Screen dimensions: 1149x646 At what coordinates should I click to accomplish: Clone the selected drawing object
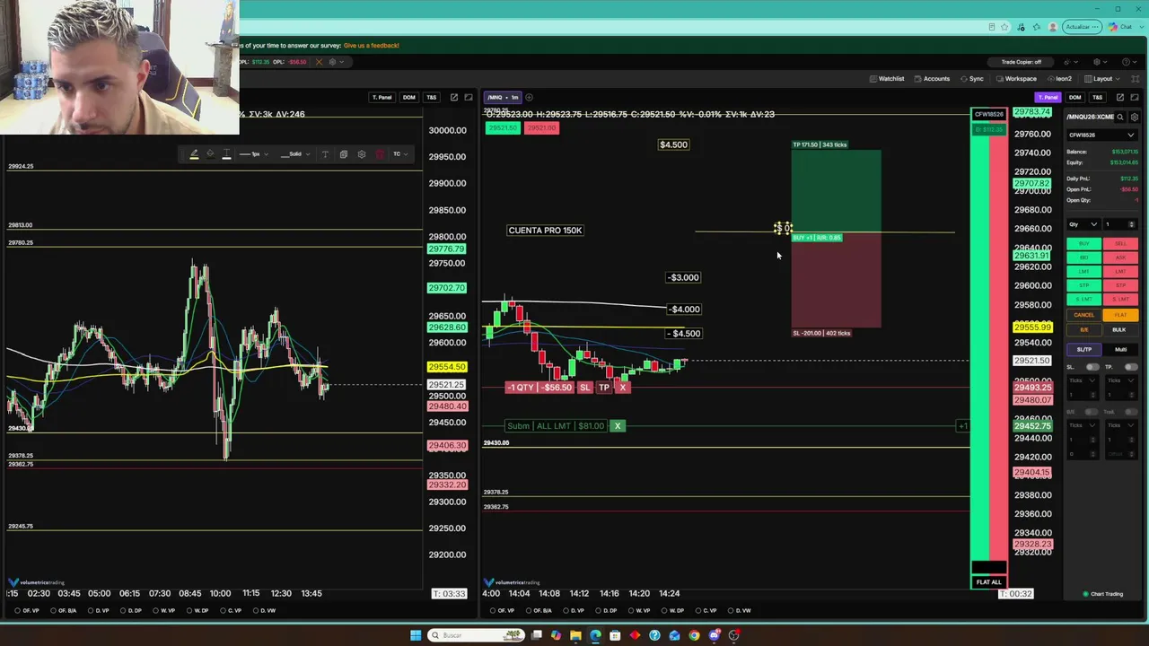point(344,154)
